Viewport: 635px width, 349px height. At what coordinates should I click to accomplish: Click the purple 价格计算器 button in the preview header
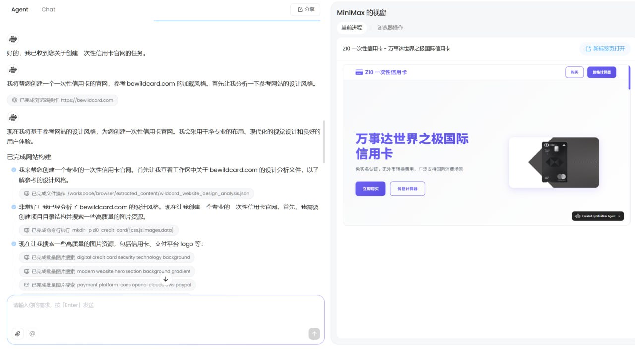(x=602, y=72)
